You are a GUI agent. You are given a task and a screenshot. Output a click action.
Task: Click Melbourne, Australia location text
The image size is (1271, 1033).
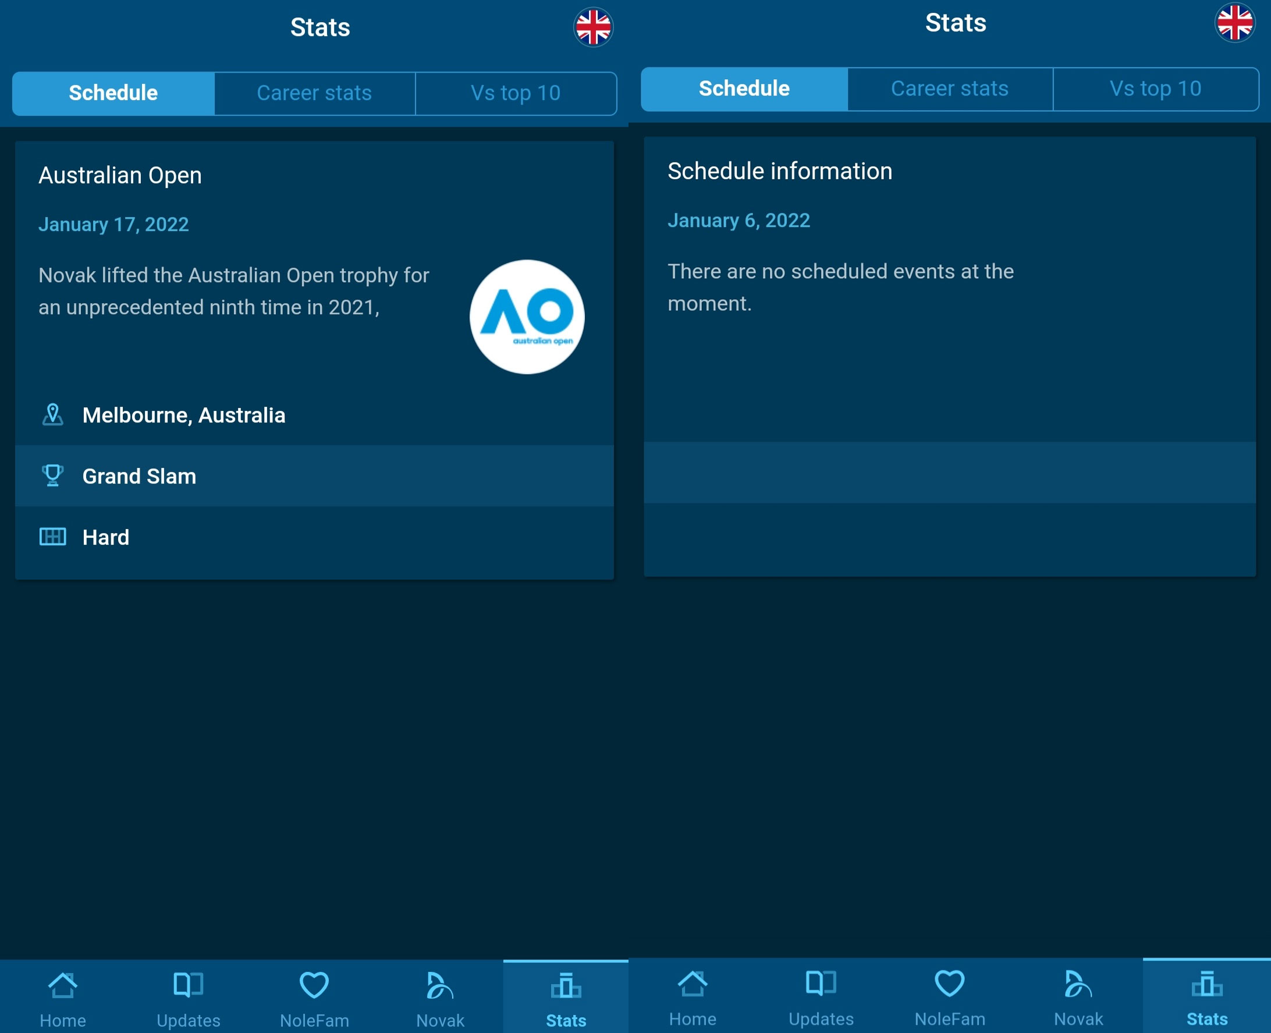click(184, 416)
